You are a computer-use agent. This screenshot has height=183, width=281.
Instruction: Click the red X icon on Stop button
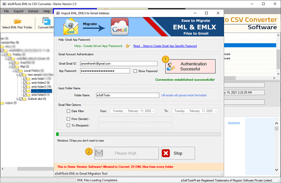pyautogui.click(x=166, y=153)
